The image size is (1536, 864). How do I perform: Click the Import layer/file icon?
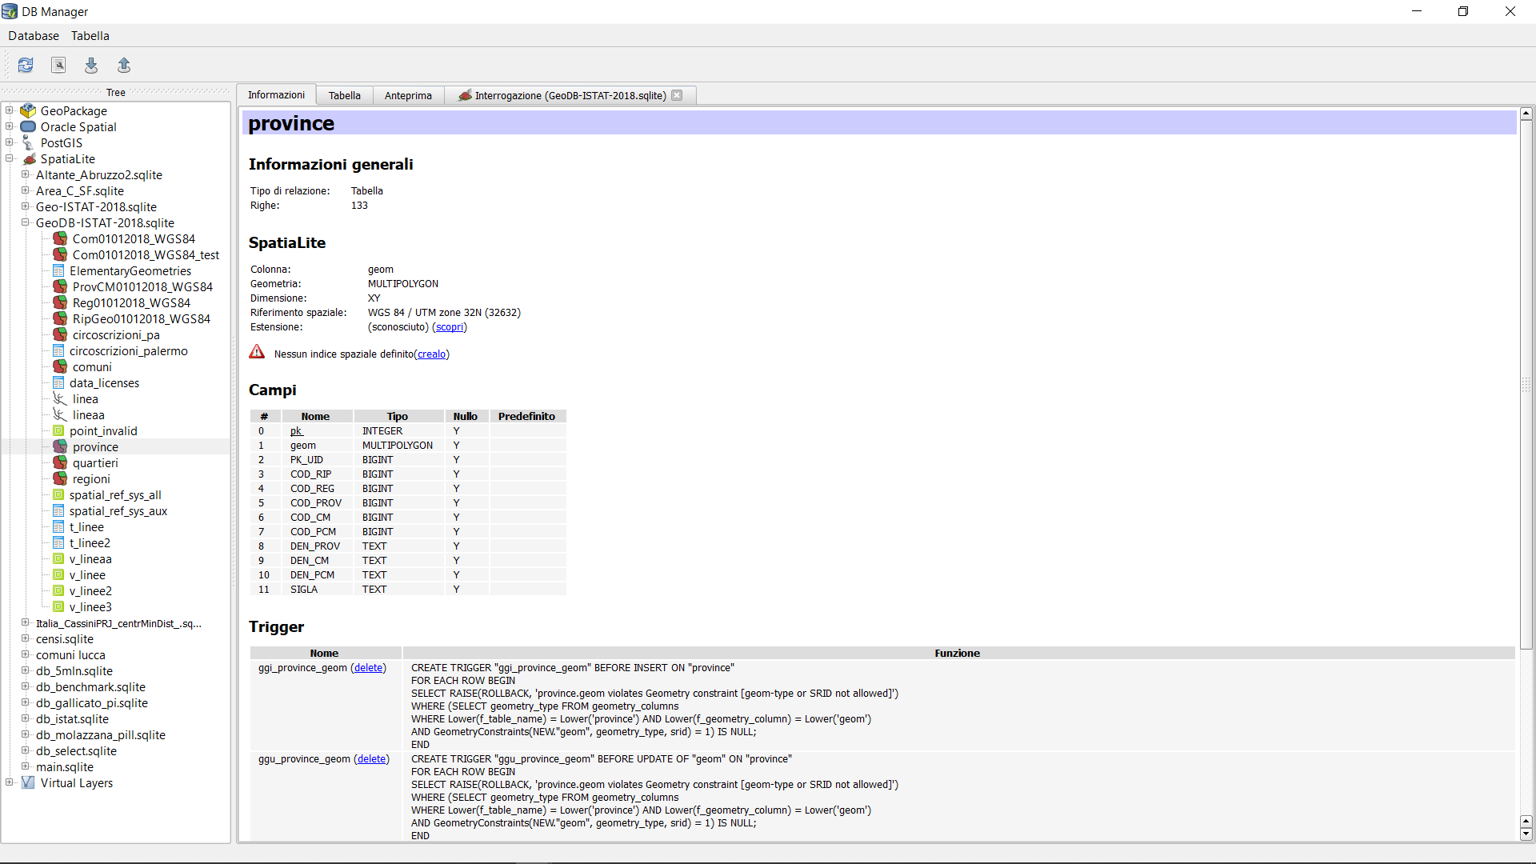coord(91,65)
